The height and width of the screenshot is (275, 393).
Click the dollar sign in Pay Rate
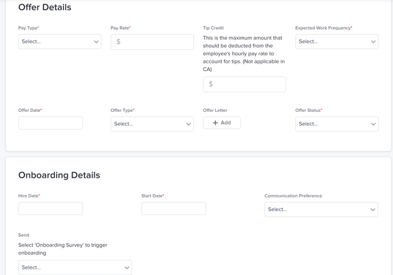[x=118, y=42]
